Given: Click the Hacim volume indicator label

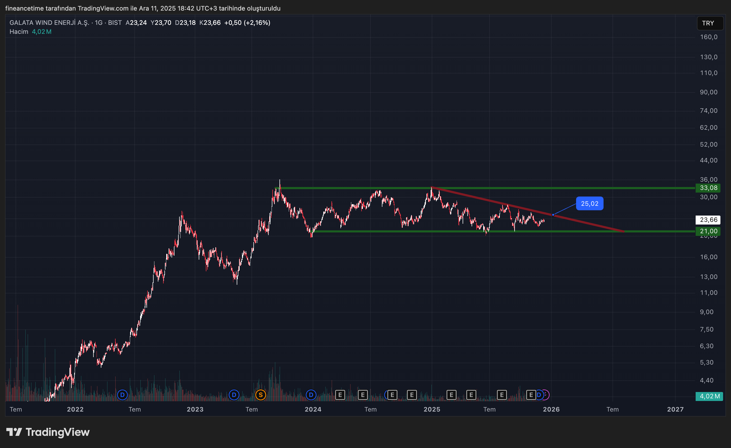Looking at the screenshot, I should [19, 31].
